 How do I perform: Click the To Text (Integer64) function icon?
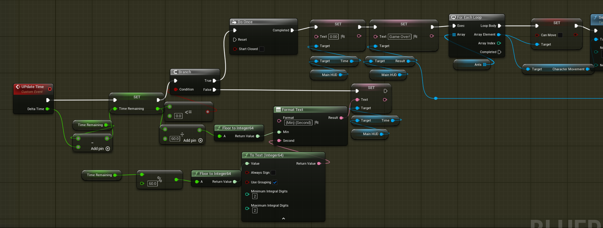246,155
